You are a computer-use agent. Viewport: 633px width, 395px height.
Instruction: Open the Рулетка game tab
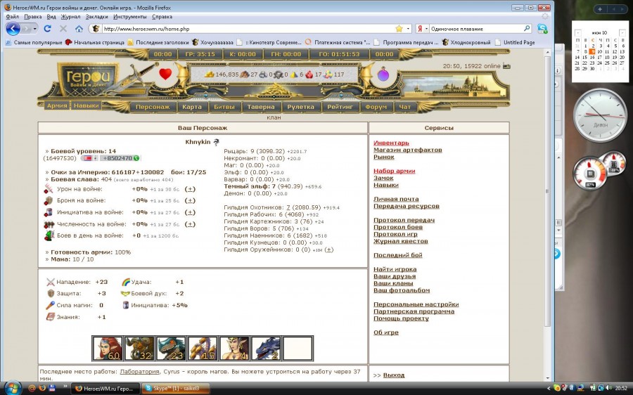coord(300,107)
